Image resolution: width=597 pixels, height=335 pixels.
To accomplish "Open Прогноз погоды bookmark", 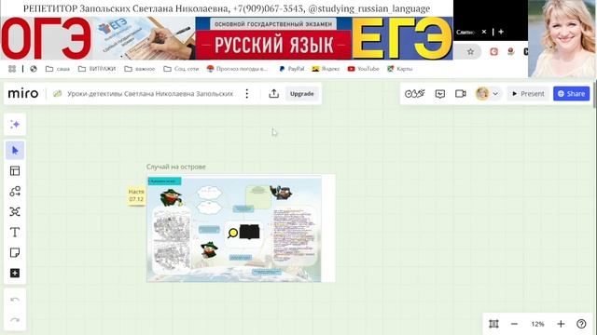I will tap(237, 69).
